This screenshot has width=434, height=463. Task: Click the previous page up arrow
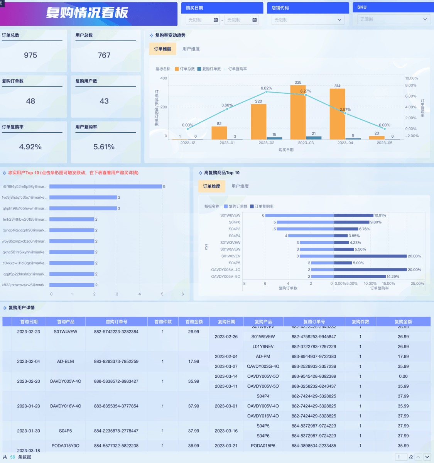[418, 457]
